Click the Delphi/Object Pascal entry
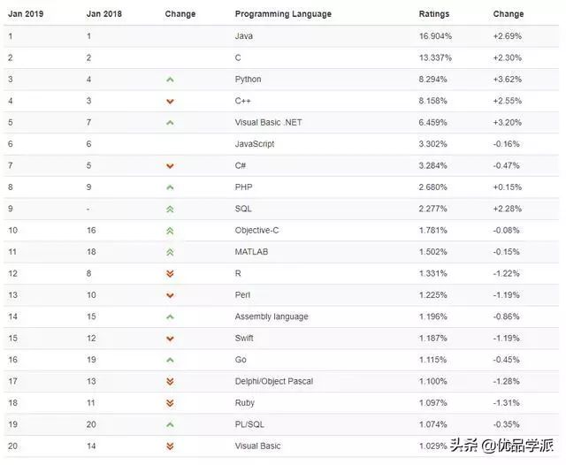Viewport: 566px width, 465px height. [x=273, y=381]
